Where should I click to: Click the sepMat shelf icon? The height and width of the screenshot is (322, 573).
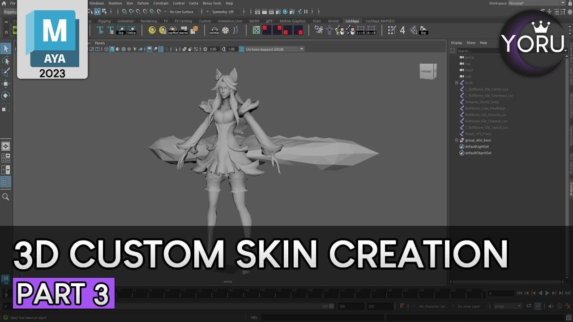(x=173, y=30)
